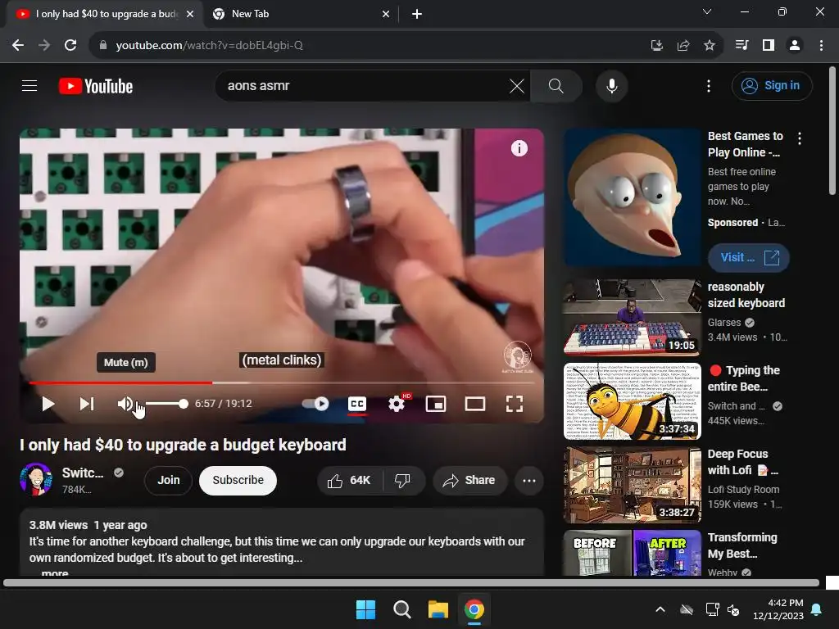Mute the video with the speaker icon
The width and height of the screenshot is (839, 629).
coord(125,404)
